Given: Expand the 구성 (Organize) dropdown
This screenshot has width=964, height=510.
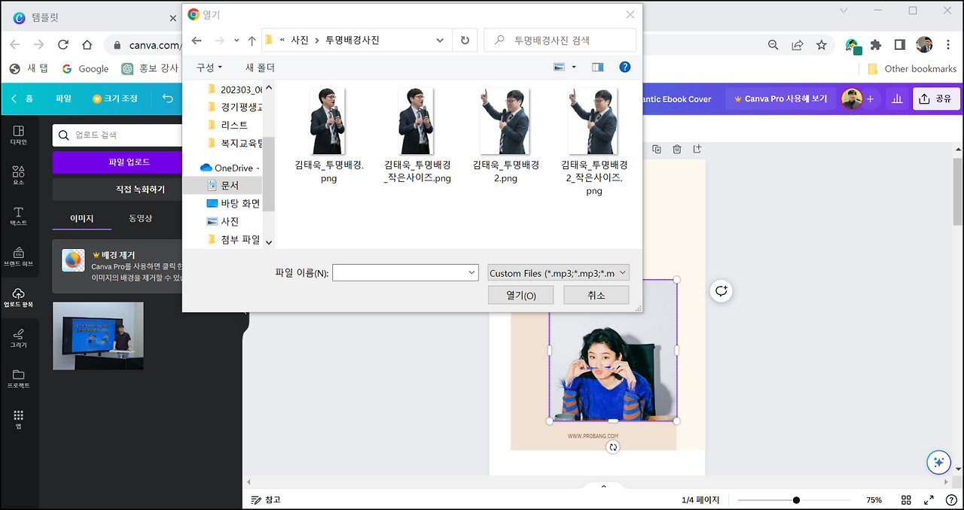Looking at the screenshot, I should 209,67.
